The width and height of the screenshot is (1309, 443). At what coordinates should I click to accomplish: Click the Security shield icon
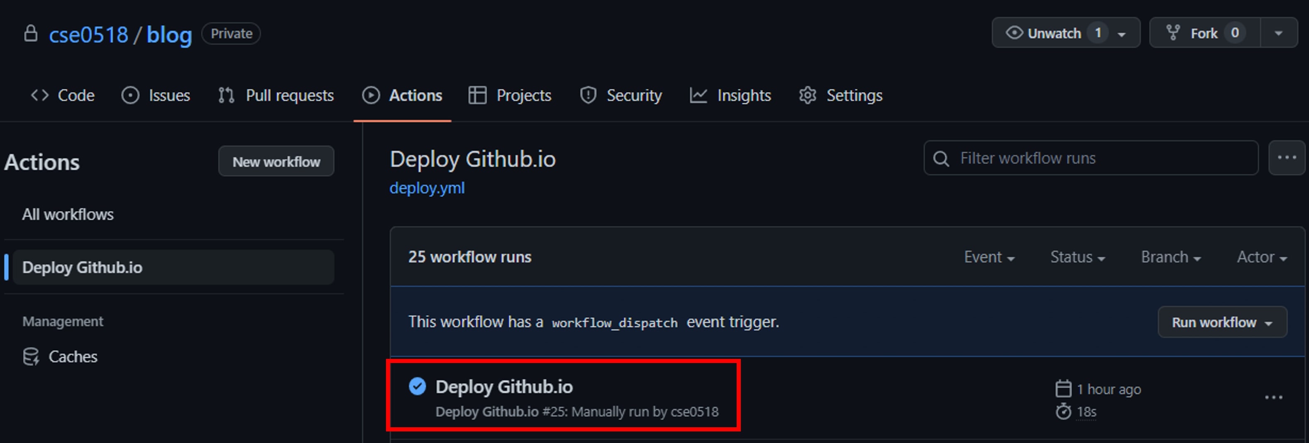[588, 95]
